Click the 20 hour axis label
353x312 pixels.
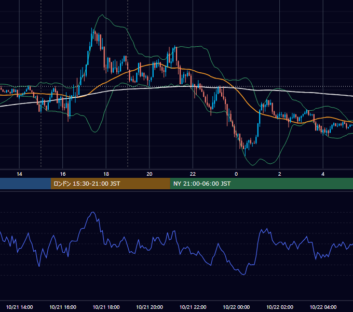coord(150,174)
